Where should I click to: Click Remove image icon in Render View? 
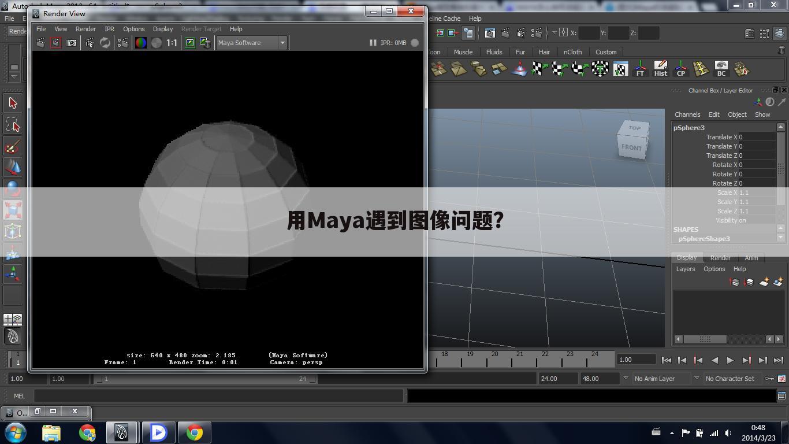coord(205,43)
